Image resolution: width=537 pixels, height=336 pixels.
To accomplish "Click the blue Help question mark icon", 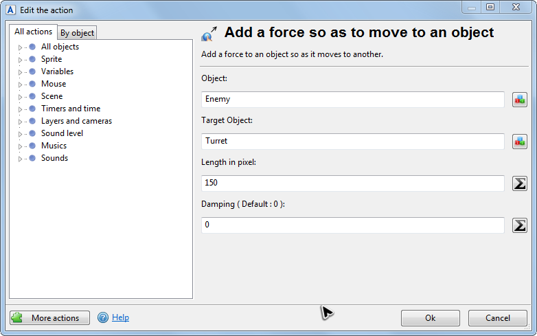I will click(104, 317).
